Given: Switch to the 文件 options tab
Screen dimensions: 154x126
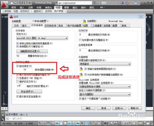Looking at the screenshot, I should (16, 26).
